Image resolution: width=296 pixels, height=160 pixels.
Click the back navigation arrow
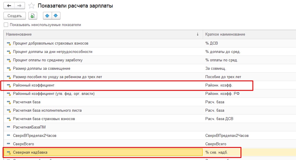click(x=9, y=6)
